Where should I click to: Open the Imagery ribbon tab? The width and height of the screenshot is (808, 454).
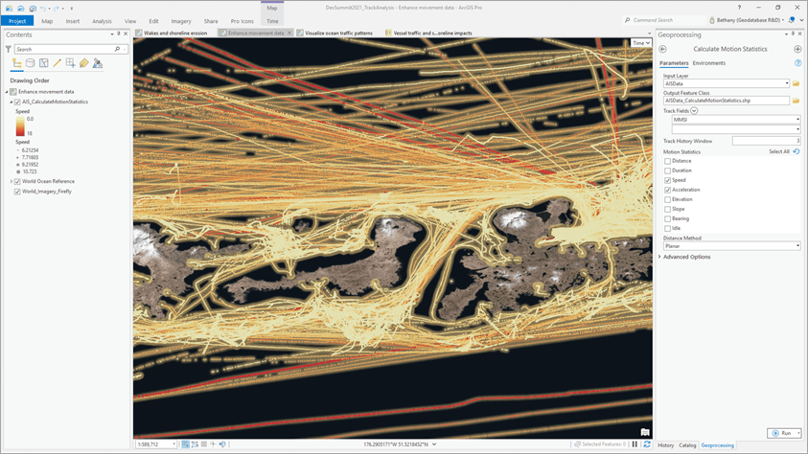[181, 21]
